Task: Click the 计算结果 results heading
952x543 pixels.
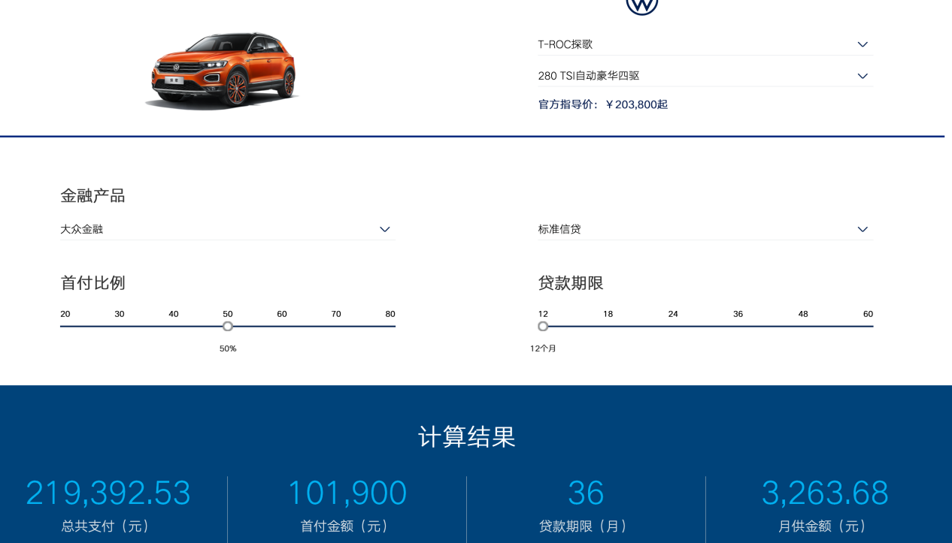Action: click(467, 436)
